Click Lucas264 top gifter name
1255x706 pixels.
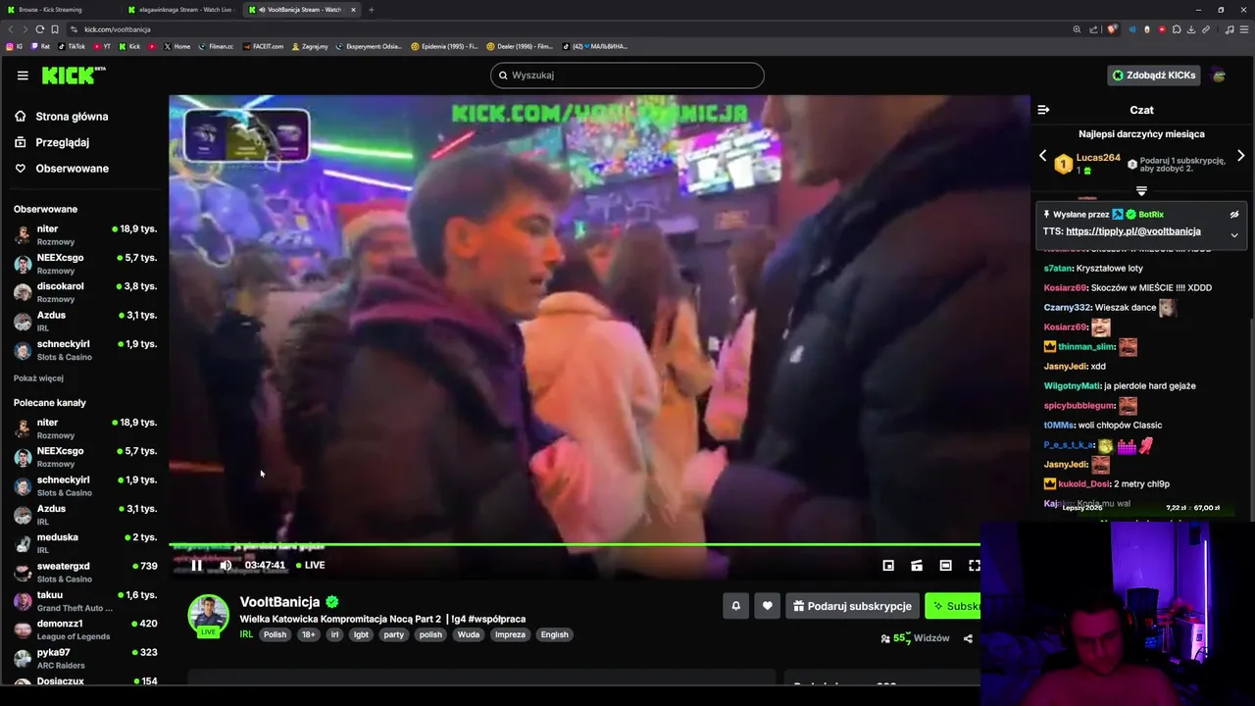[x=1098, y=158]
